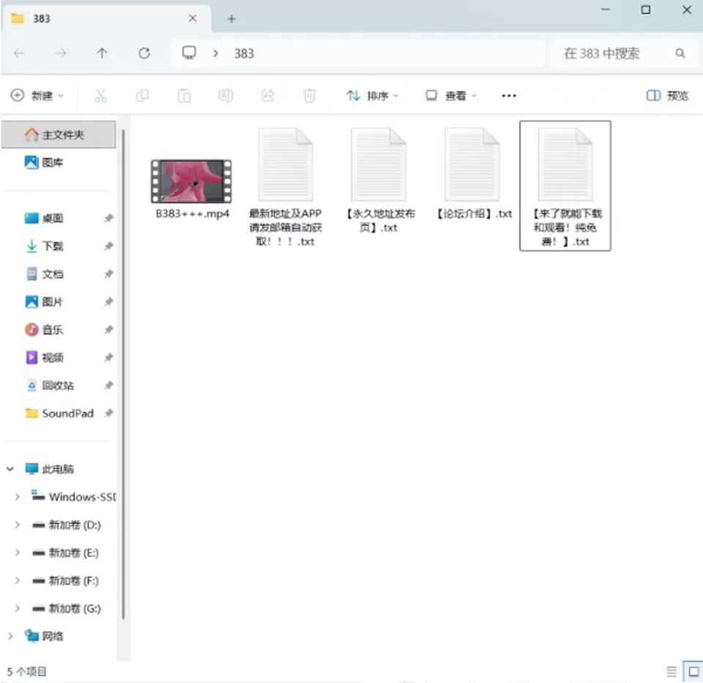Click the navigation pane scrollbar
This screenshot has width=703, height=683.
click(123, 374)
